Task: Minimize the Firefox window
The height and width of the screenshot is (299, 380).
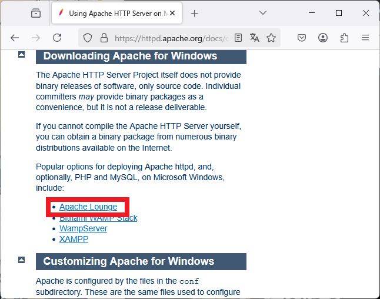Action: (x=312, y=13)
